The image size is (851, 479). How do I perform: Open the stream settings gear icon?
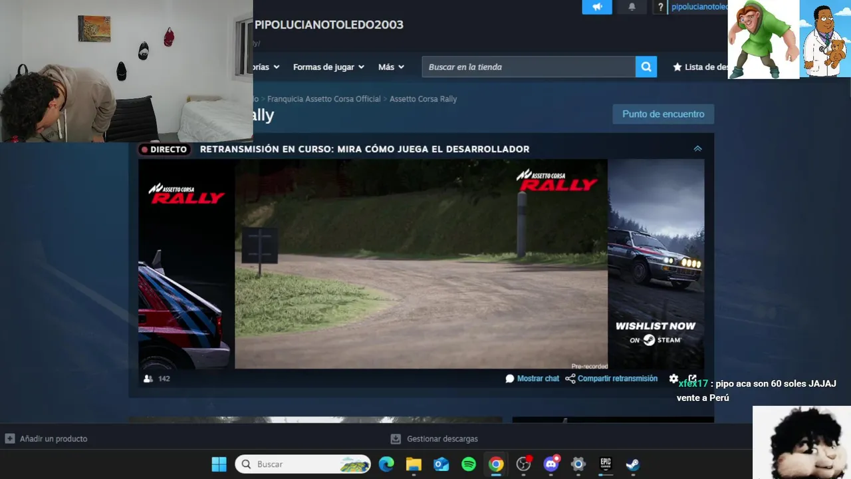[x=673, y=379]
